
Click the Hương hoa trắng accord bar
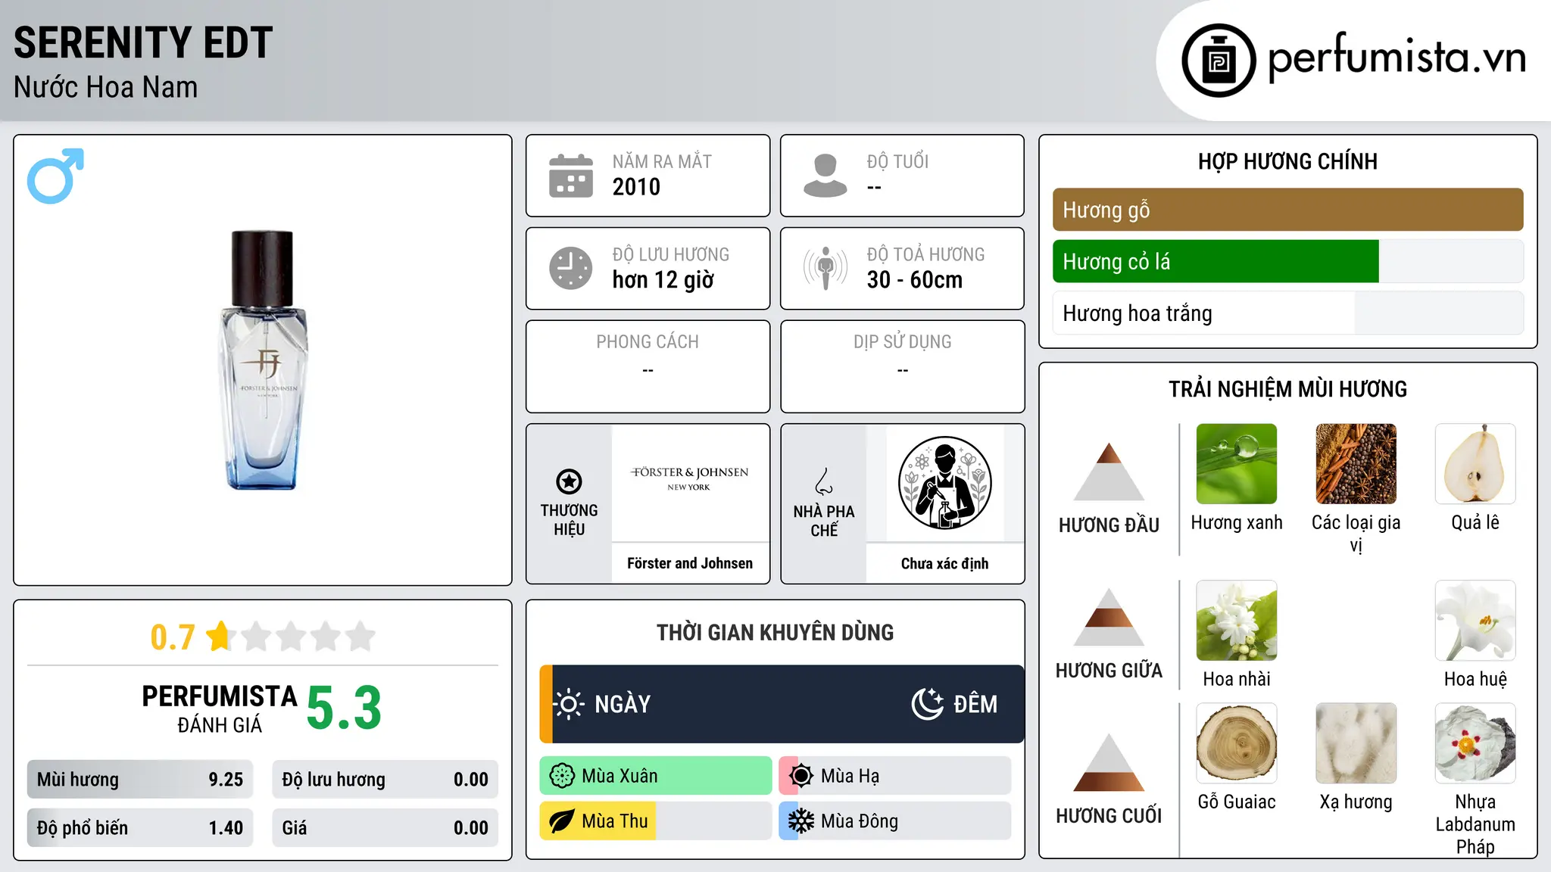(1287, 313)
